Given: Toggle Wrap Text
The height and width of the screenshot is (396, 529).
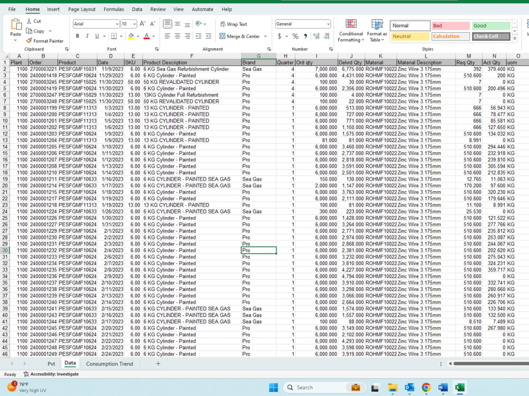Looking at the screenshot, I should (233, 24).
